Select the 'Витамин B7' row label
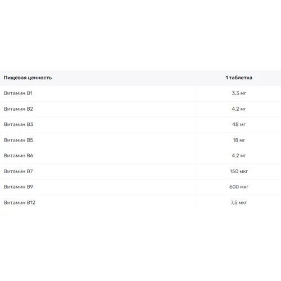Screen dimensions: 281x281 point(19,171)
